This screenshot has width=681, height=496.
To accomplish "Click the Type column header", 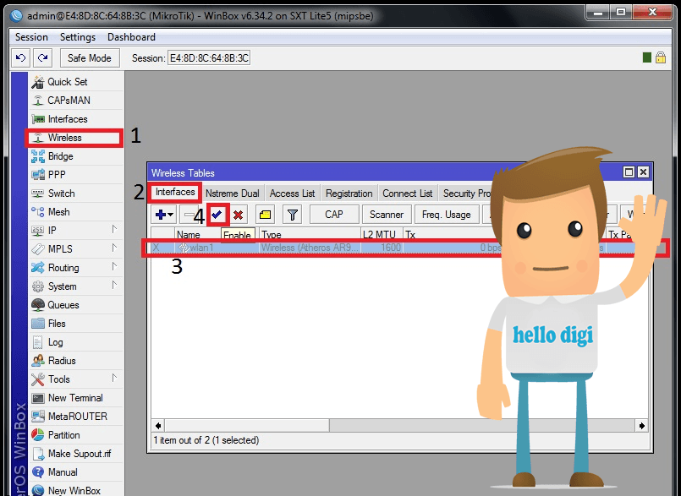I will click(x=310, y=235).
